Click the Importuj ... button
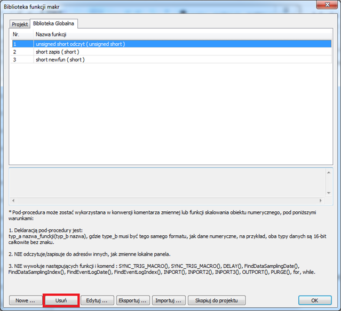Screen dimensions: 341x311 point(169,300)
